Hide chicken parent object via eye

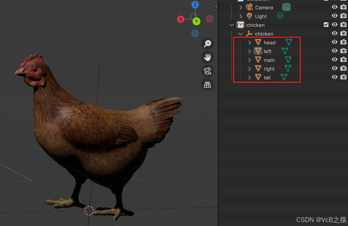[334, 33]
